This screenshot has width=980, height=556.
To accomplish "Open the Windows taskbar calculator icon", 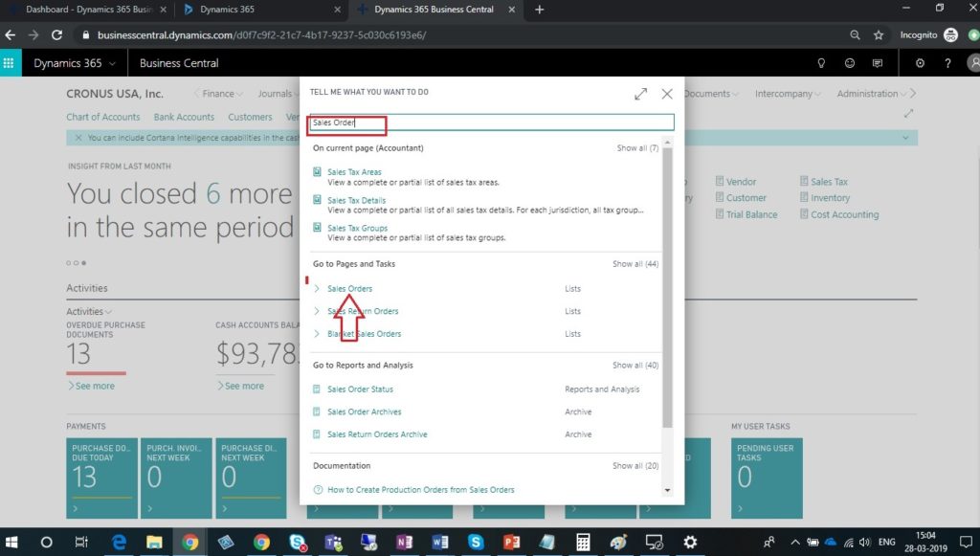I will [583, 542].
